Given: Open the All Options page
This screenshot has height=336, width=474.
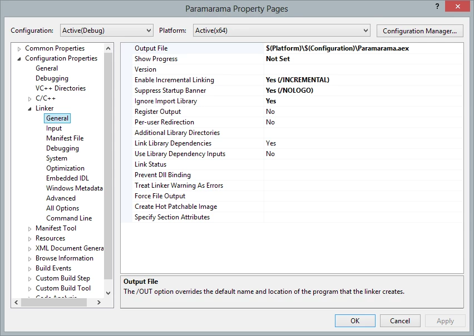Looking at the screenshot, I should click(62, 208).
